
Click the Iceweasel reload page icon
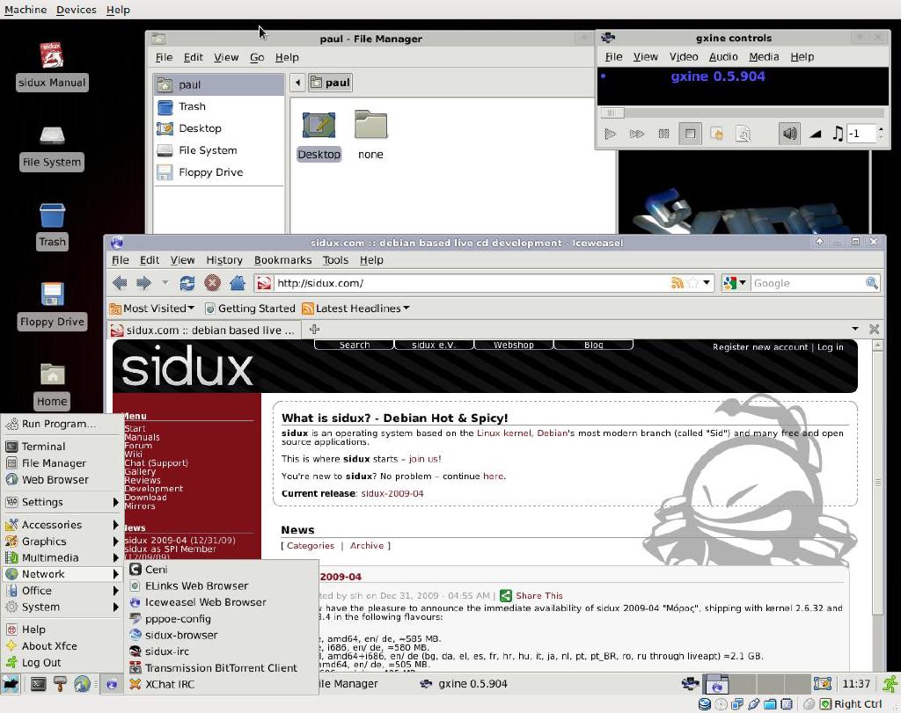tap(187, 282)
